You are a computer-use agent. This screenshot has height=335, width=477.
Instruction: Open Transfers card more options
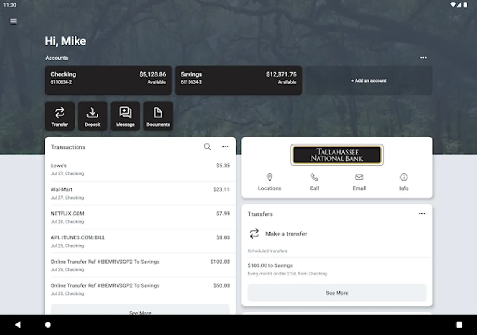[422, 214]
